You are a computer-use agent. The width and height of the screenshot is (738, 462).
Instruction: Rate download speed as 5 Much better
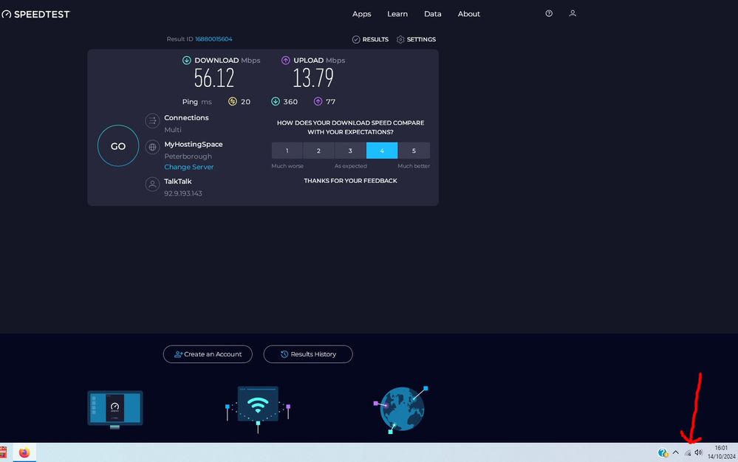pyautogui.click(x=414, y=150)
